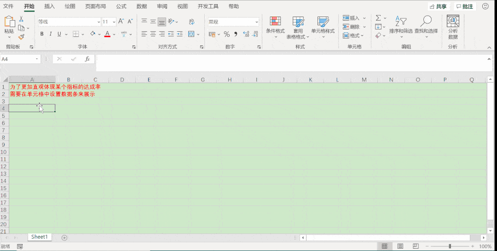Click the increase font size icon

pos(121,22)
